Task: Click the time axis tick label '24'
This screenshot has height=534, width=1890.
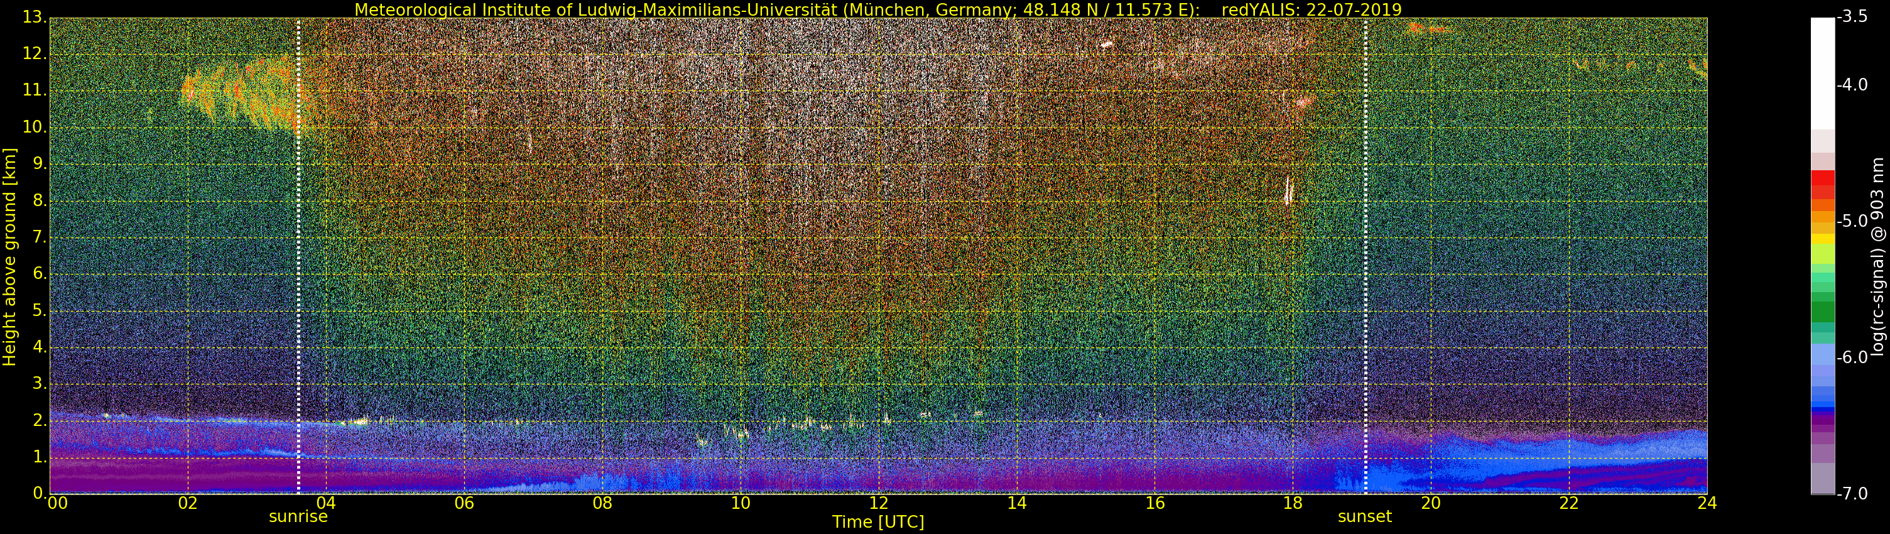Action: click(x=1707, y=503)
